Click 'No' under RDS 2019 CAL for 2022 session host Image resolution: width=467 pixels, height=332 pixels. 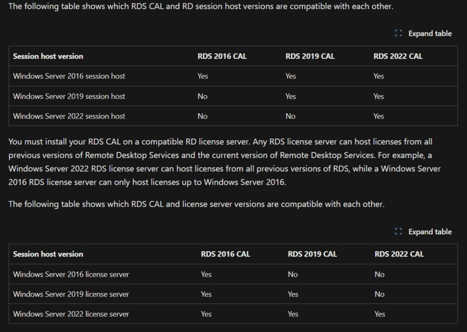tap(290, 116)
